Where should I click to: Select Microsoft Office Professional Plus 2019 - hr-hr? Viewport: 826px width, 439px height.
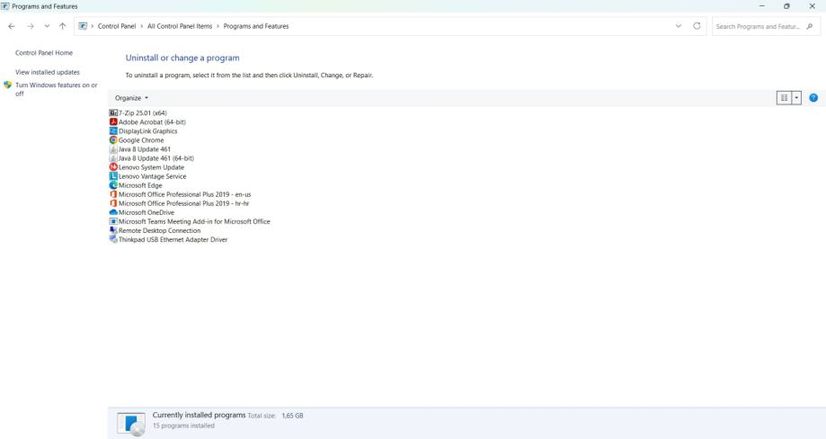tap(184, 203)
